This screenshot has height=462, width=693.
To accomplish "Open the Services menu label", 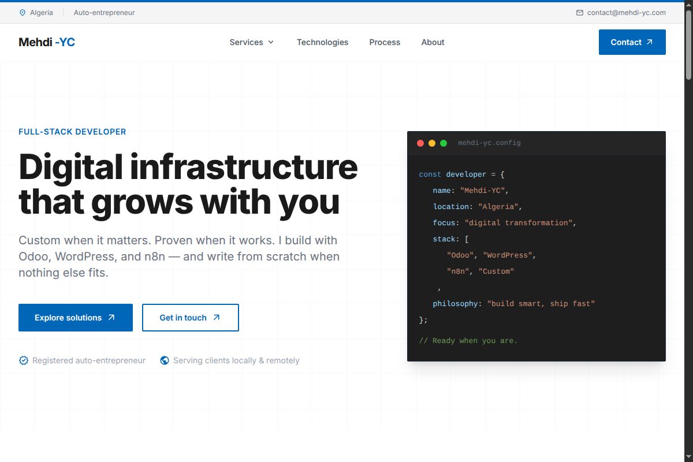I will click(x=246, y=42).
